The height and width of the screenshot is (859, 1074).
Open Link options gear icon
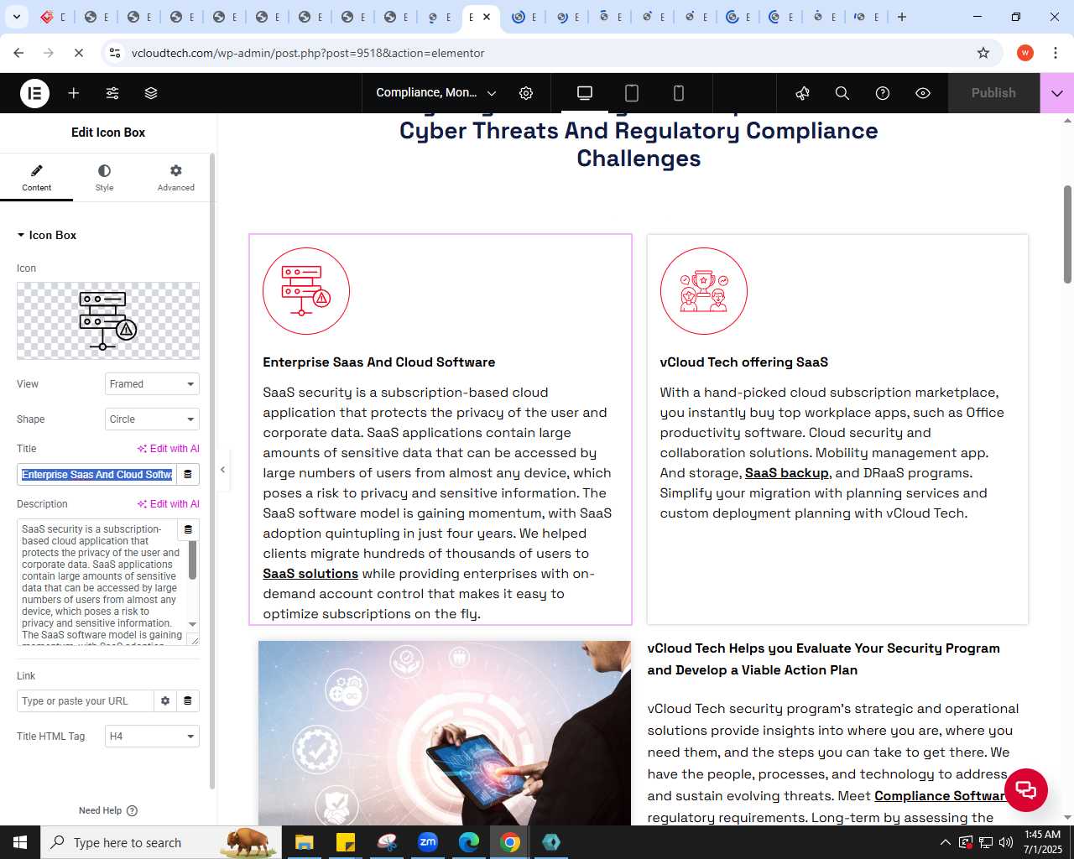pos(165,701)
